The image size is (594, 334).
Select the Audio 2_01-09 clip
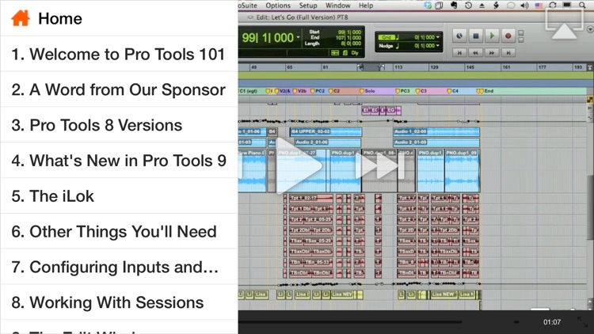[436, 142]
